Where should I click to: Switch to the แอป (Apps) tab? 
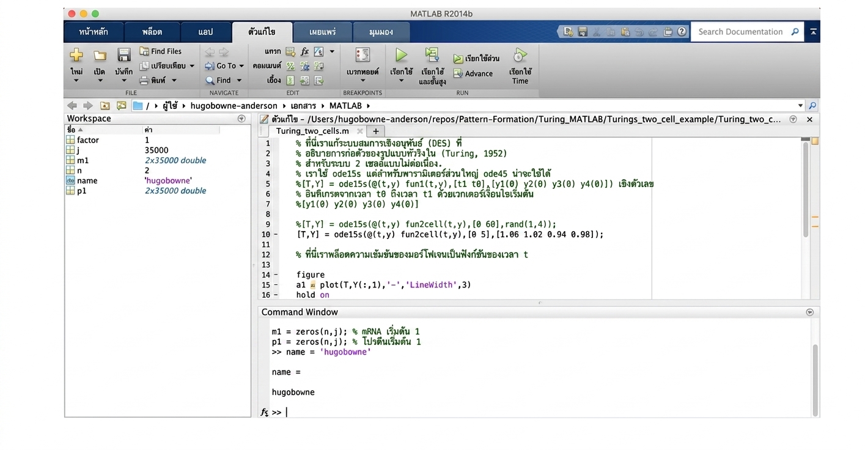(206, 32)
